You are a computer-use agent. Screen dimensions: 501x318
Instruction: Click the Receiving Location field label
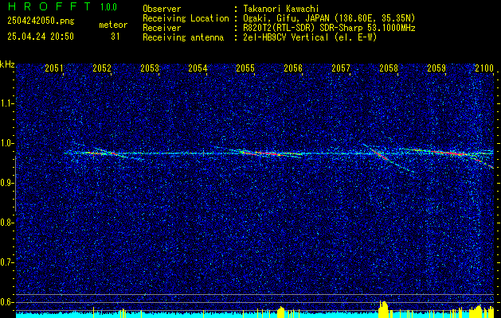pyautogui.click(x=186, y=18)
